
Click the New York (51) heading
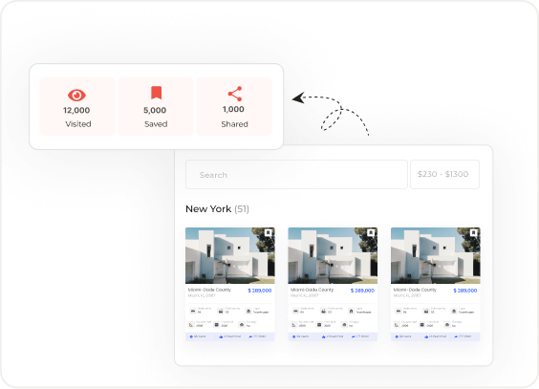(x=217, y=209)
